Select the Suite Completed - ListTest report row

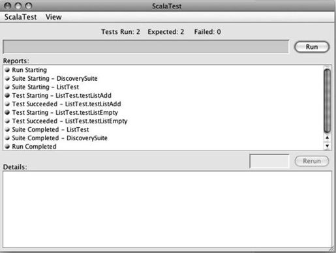[x=164, y=130]
